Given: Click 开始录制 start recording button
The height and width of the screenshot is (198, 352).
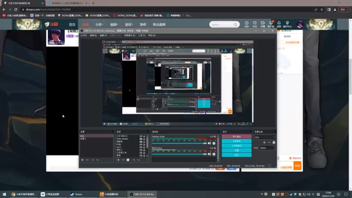Looking at the screenshot, I should pyautogui.click(x=237, y=141).
